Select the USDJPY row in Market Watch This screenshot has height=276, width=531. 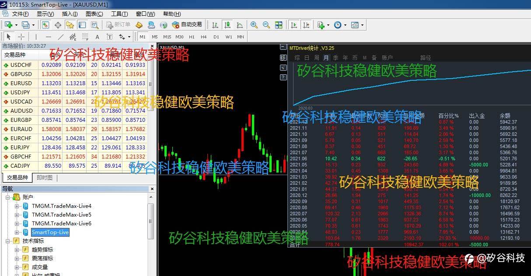[74, 93]
